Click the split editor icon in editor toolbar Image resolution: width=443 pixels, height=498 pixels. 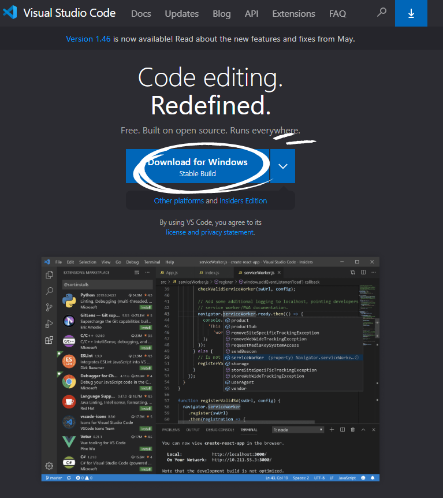pos(363,272)
